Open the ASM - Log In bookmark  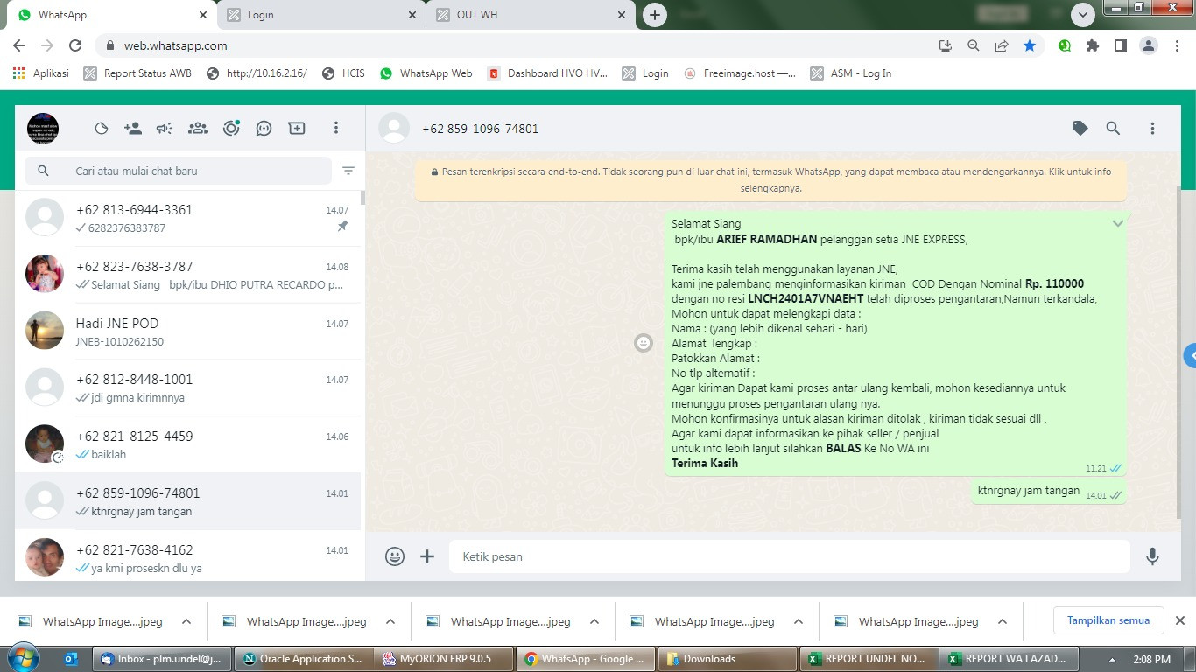coord(851,73)
